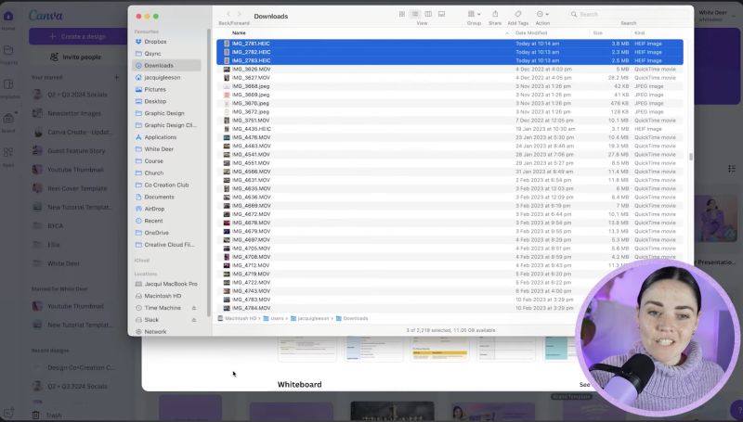Sort files by Kind column
This screenshot has width=743, height=422.
point(639,33)
